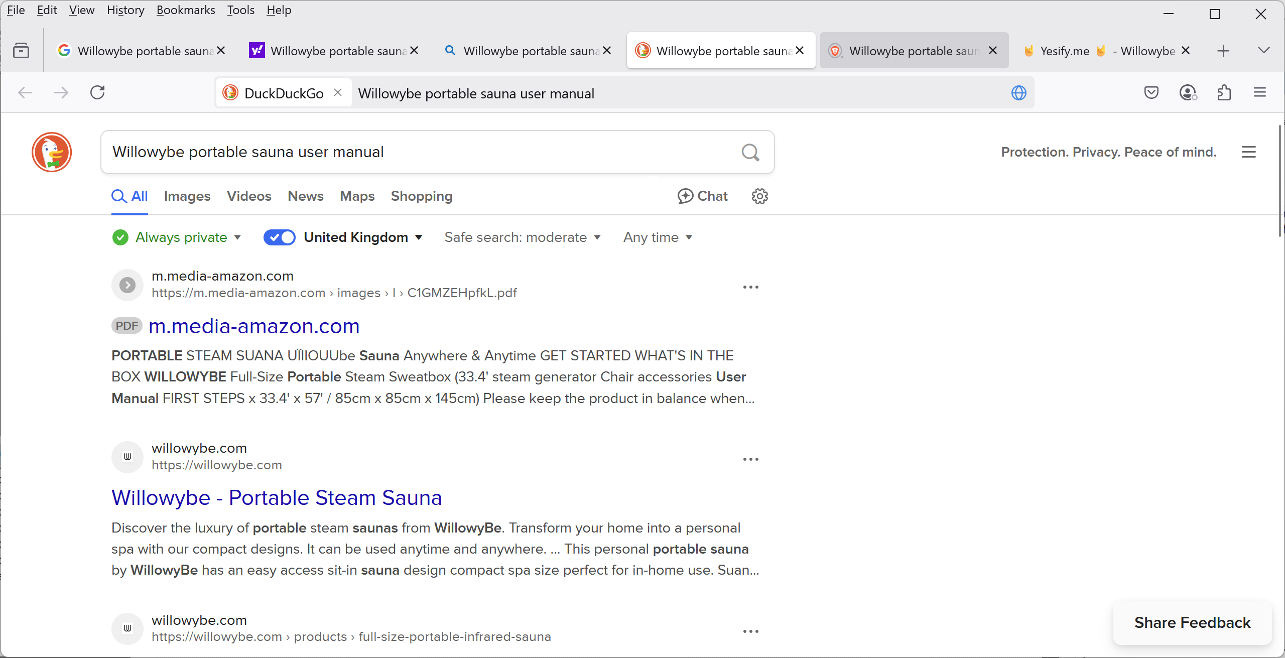The image size is (1285, 658).
Task: Click the DuckDuckGo logo icon
Action: coord(52,152)
